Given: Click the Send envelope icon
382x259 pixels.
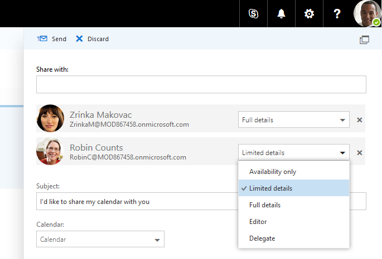Looking at the screenshot, I should coord(42,38).
